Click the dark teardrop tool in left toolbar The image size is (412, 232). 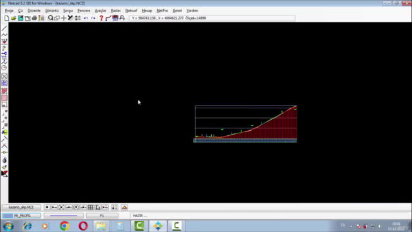click(x=5, y=160)
